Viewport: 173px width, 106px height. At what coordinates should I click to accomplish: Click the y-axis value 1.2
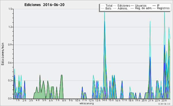(x=10, y=27)
